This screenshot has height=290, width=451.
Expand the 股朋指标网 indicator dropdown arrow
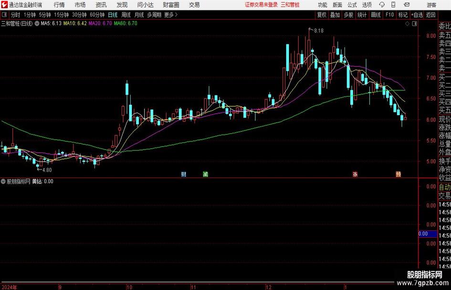[x=3, y=181]
